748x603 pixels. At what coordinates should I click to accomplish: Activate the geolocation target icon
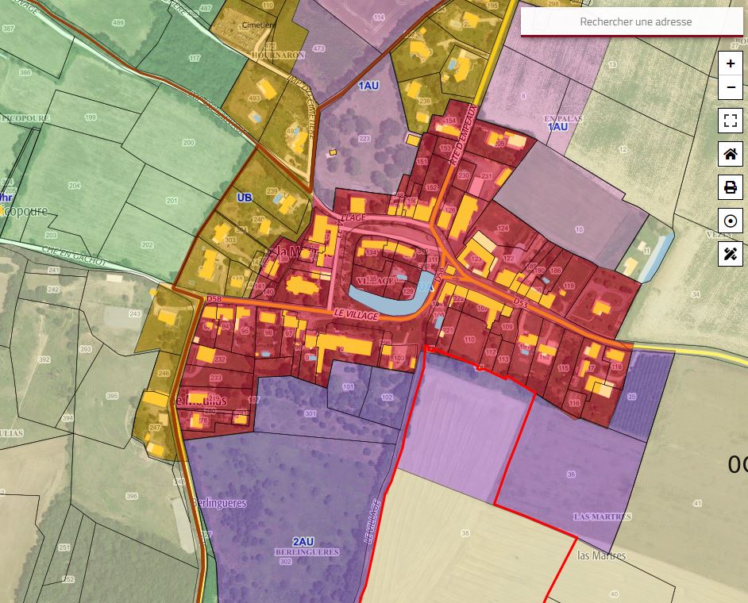pos(731,221)
